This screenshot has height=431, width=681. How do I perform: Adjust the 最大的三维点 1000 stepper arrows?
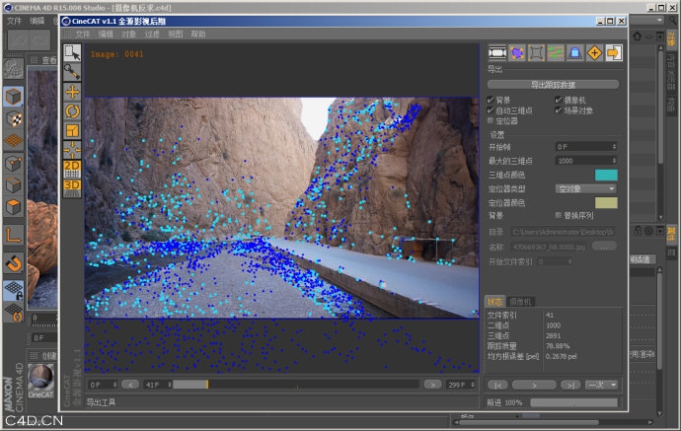[x=614, y=161]
